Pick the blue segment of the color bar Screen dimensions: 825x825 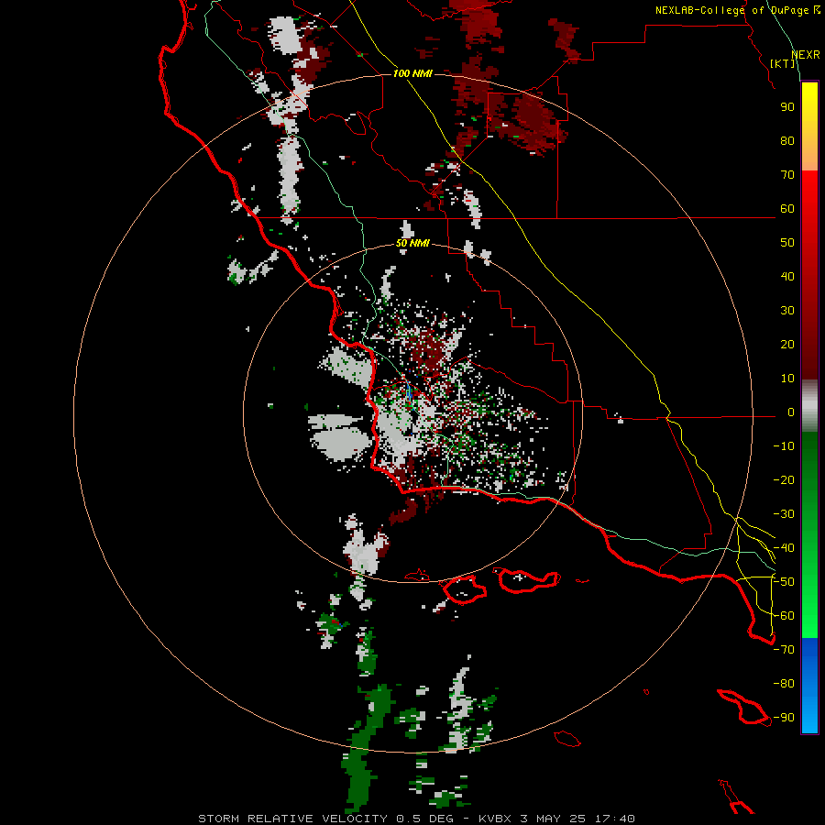tap(809, 685)
